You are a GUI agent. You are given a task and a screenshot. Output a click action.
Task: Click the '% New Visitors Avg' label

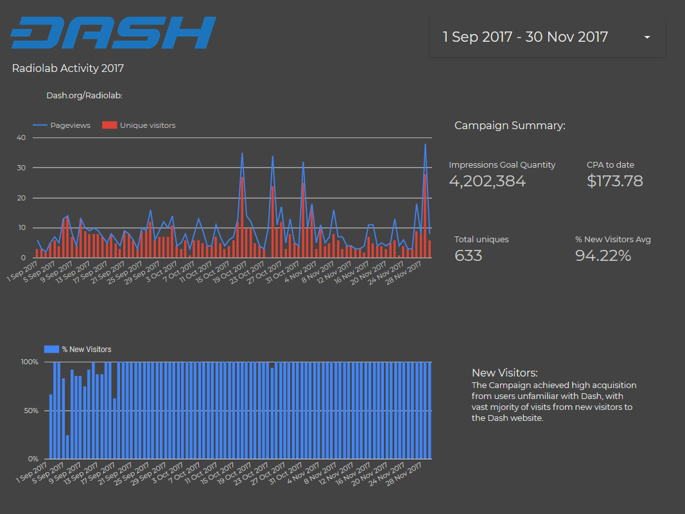pos(613,240)
